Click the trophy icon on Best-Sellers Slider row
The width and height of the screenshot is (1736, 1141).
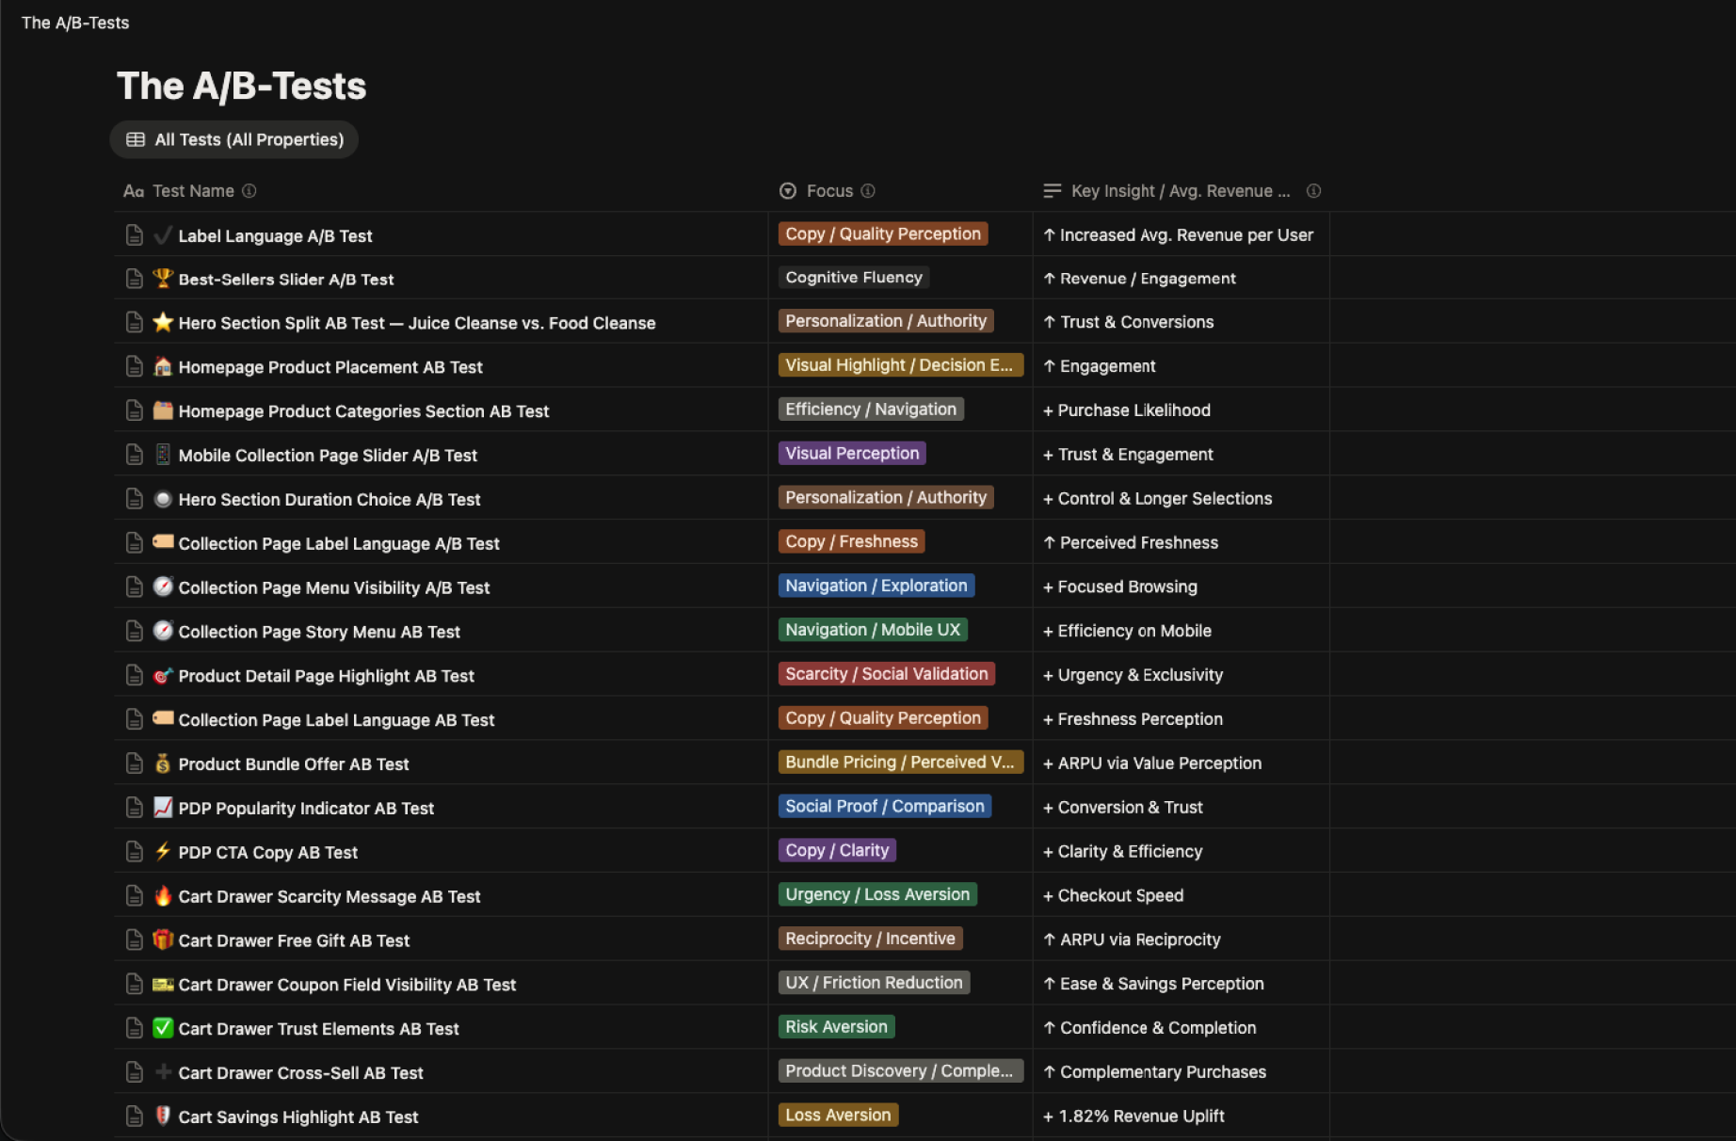click(163, 279)
